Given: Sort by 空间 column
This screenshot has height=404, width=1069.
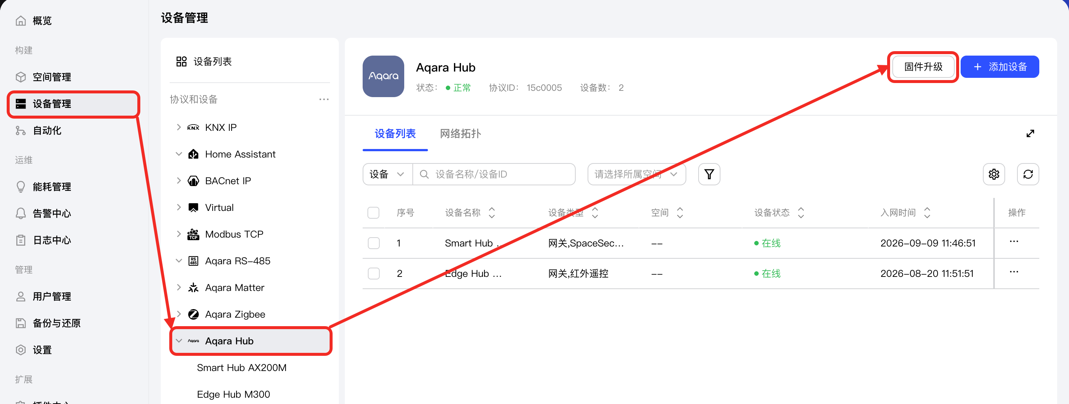Looking at the screenshot, I should [x=679, y=213].
